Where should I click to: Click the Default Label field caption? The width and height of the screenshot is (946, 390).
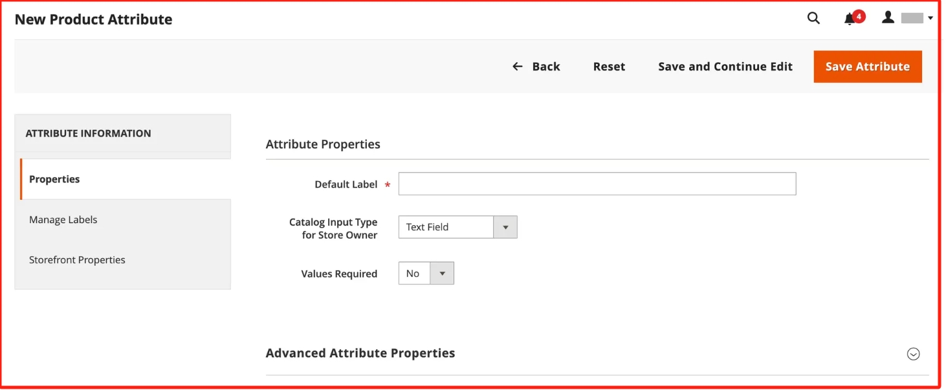(x=346, y=184)
